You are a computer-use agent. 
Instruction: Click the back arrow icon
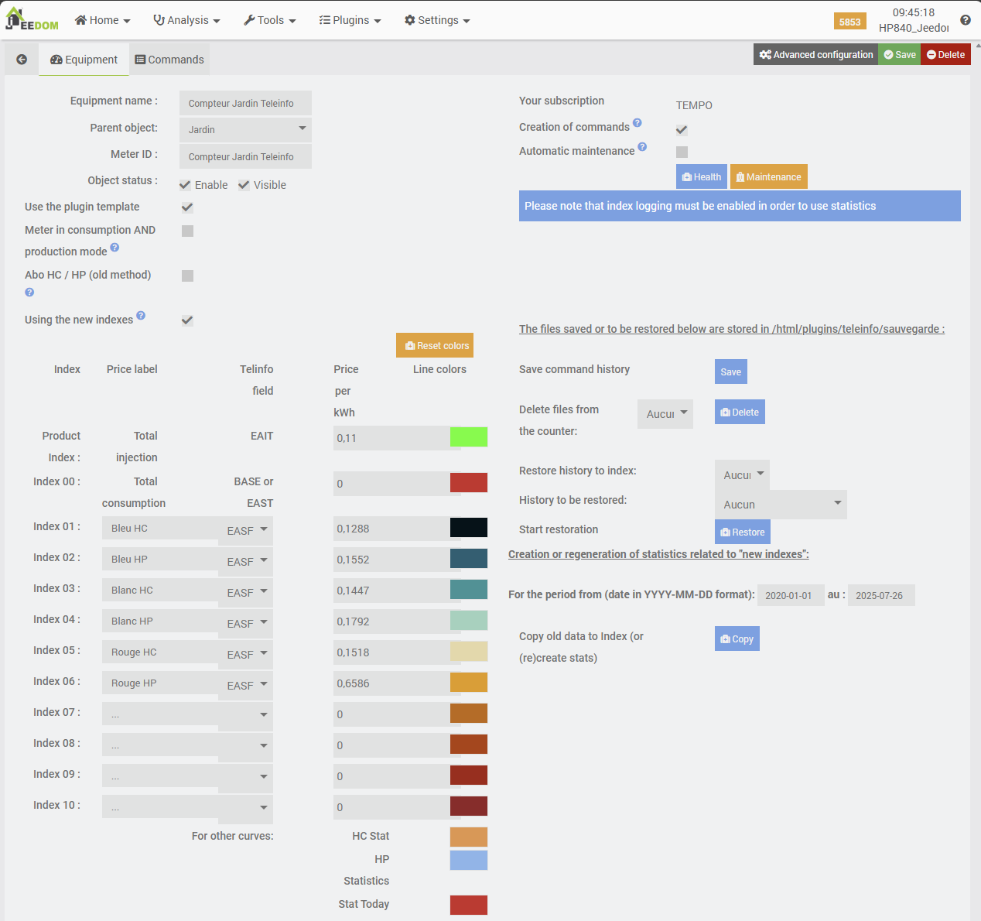(22, 60)
